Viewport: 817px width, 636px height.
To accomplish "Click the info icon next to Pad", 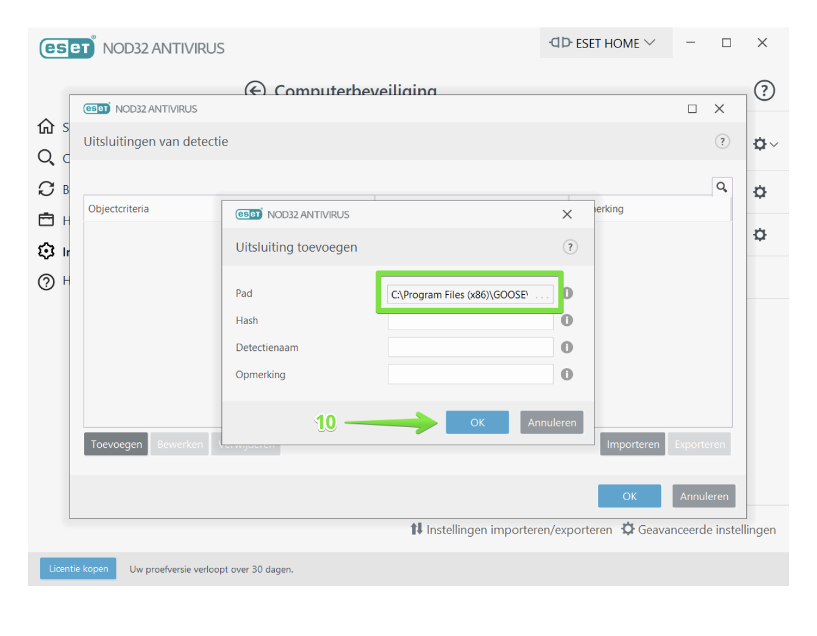I will point(568,293).
